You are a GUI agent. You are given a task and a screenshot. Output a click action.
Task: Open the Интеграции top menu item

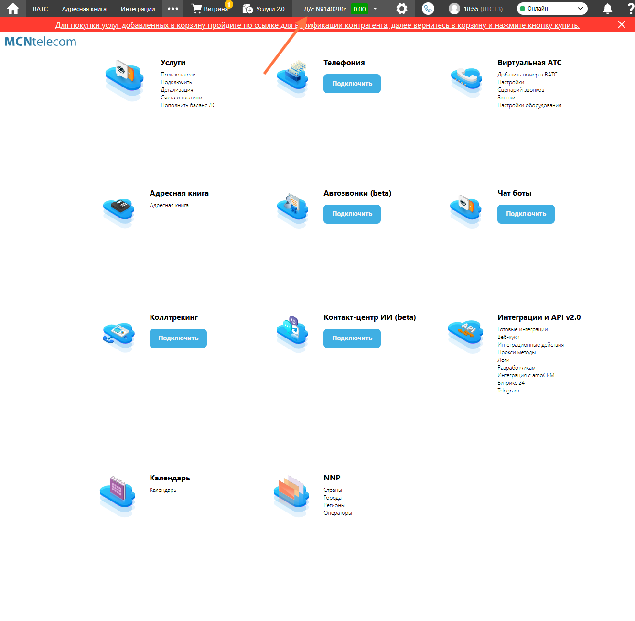138,9
